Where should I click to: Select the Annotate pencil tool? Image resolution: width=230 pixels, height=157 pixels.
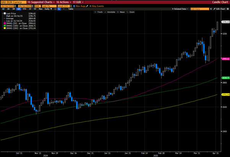(111, 12)
